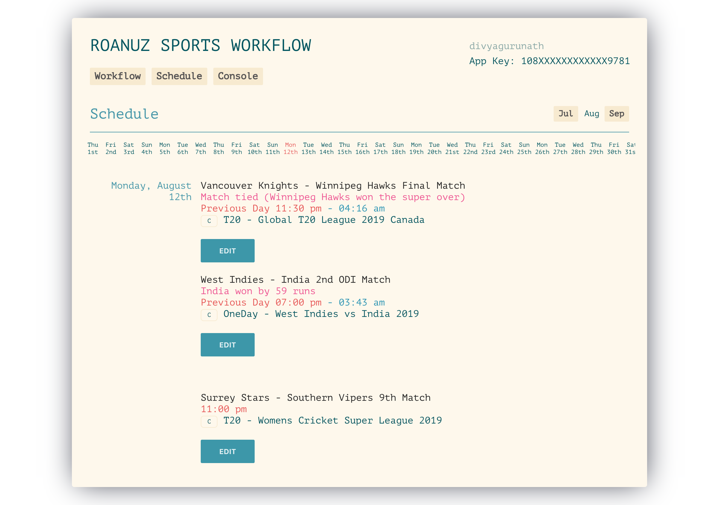This screenshot has height=505, width=719.
Task: Select Tue 27th in date strip
Action: [x=560, y=148]
